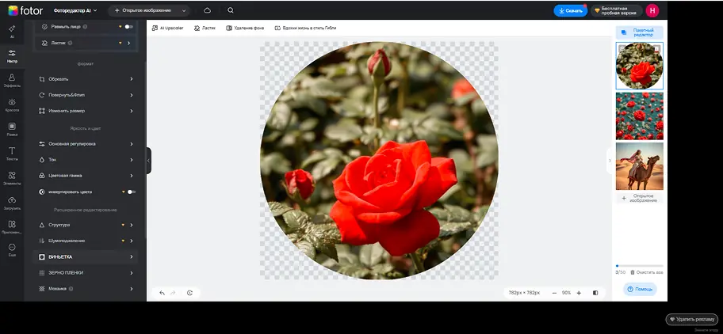
Task: Expand the ЗЕРНО ПЛЕНКИ option
Action: (x=86, y=273)
